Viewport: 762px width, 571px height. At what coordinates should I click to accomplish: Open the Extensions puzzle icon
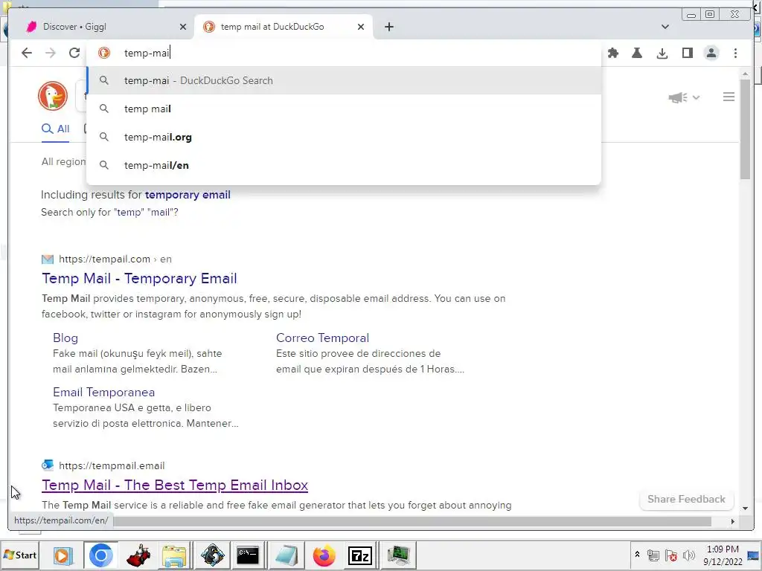click(613, 53)
